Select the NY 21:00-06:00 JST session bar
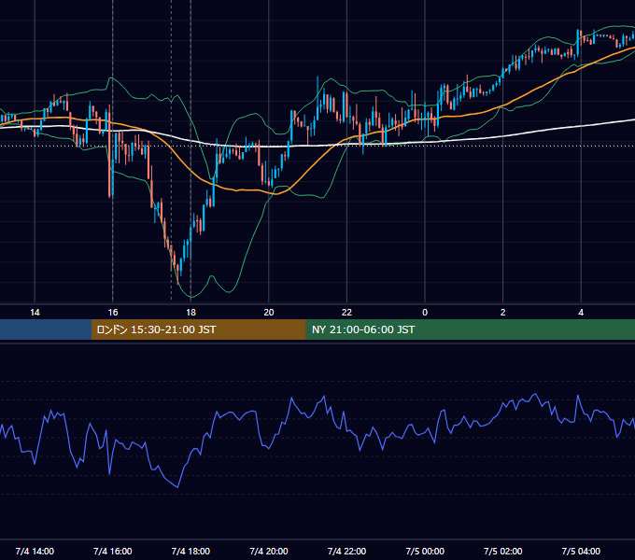This screenshot has width=635, height=560. coord(470,329)
